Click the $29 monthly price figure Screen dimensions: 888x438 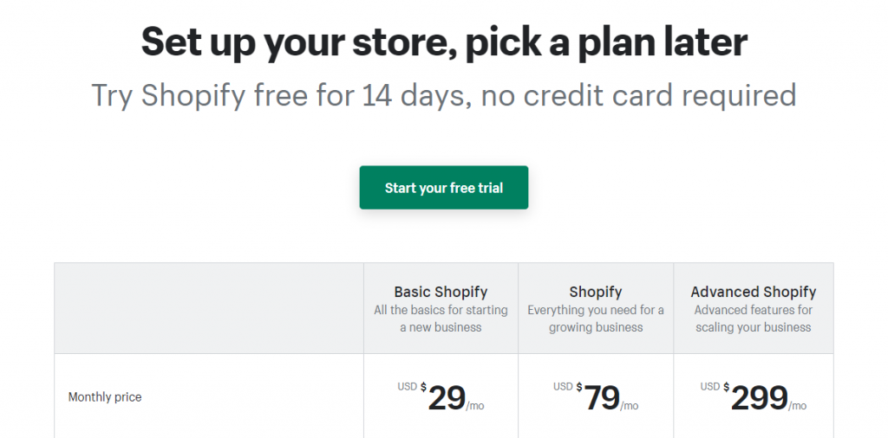point(447,398)
